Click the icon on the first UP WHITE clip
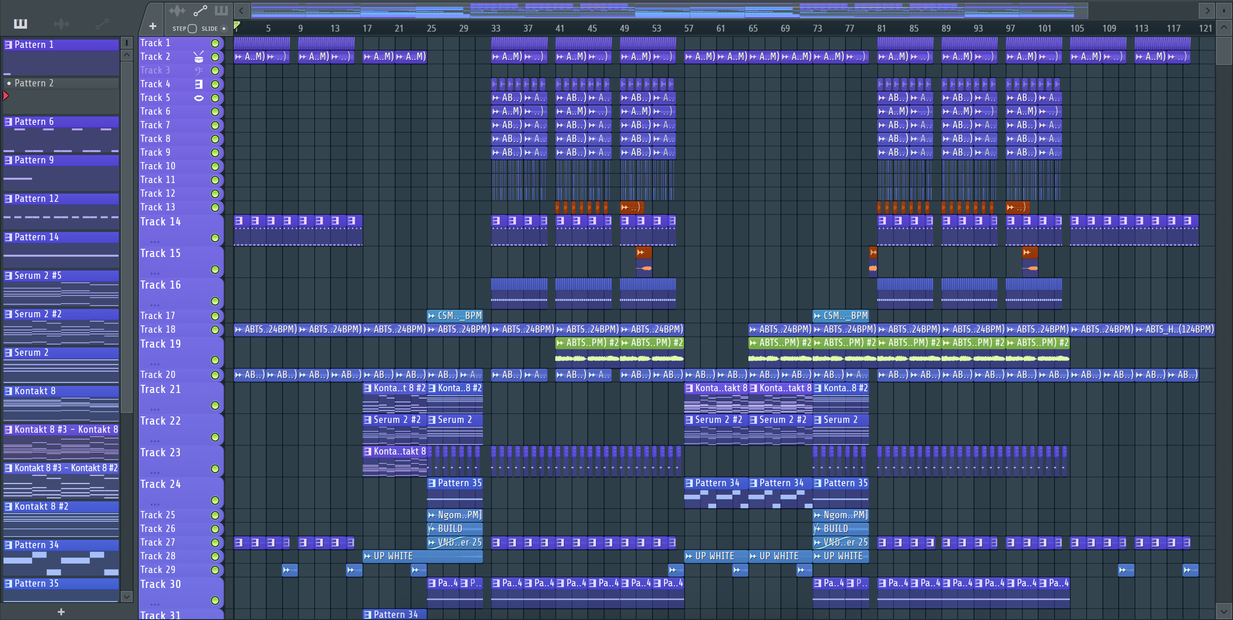The image size is (1233, 620). 368,556
